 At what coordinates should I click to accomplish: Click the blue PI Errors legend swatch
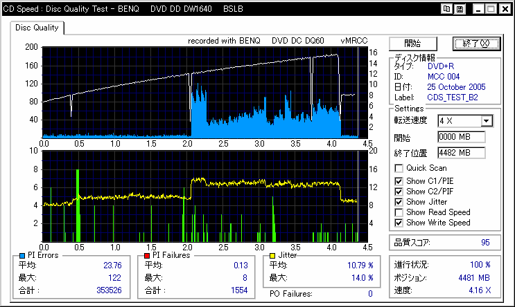(22, 256)
